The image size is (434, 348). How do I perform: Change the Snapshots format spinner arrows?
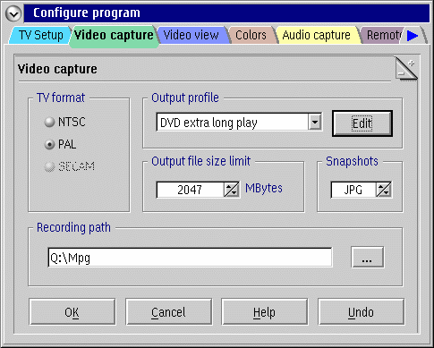(x=384, y=190)
